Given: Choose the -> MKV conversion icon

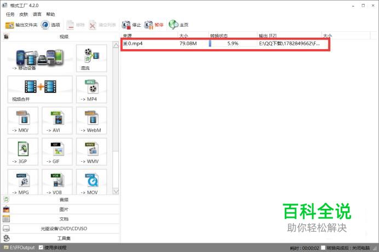Looking at the screenshot, I should click(x=23, y=121).
